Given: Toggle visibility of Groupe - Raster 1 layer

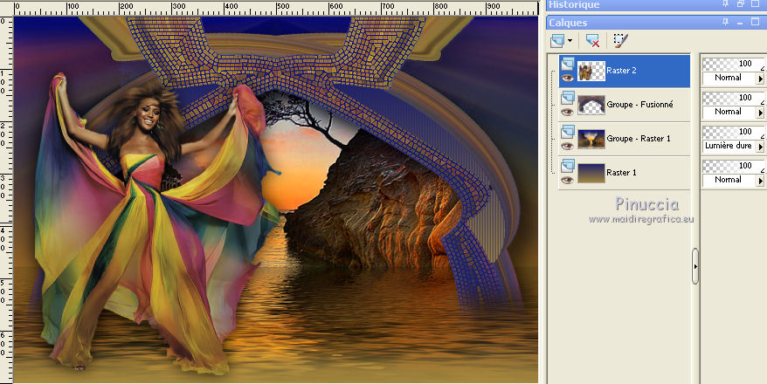Looking at the screenshot, I should click(x=568, y=146).
